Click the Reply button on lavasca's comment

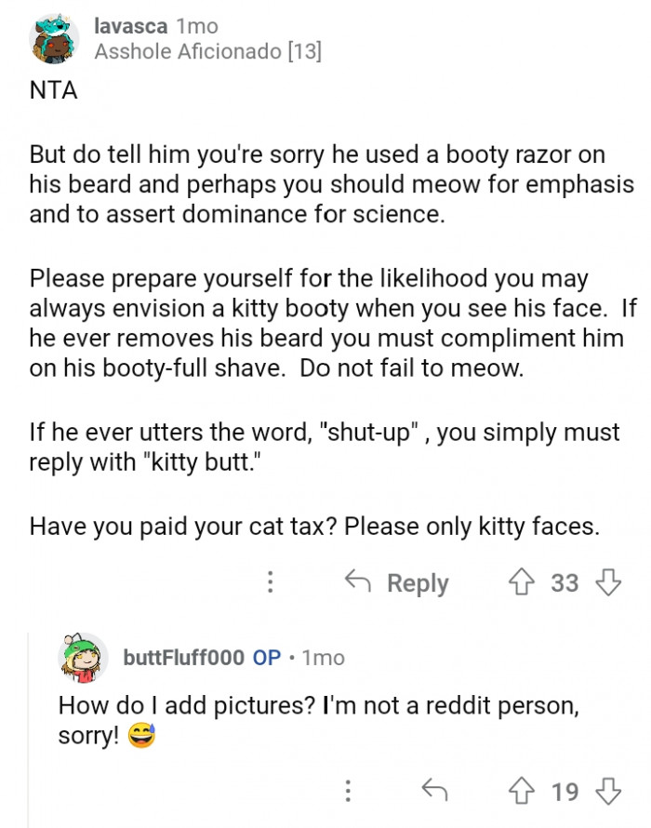click(x=416, y=582)
